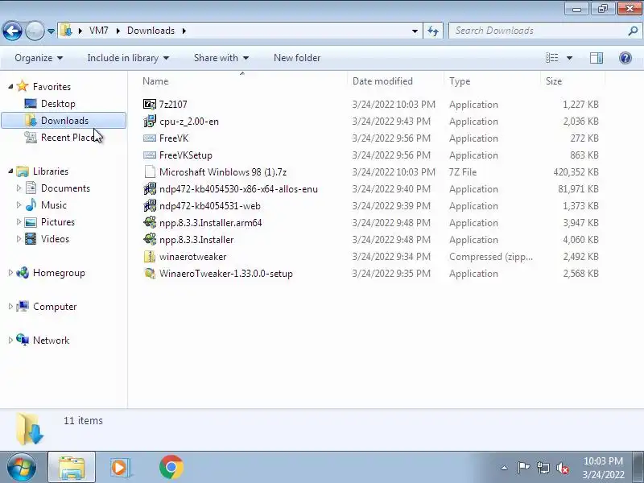This screenshot has width=644, height=483.
Task: Select npp.8.3.3.Installer.arm64 icon
Action: [150, 223]
